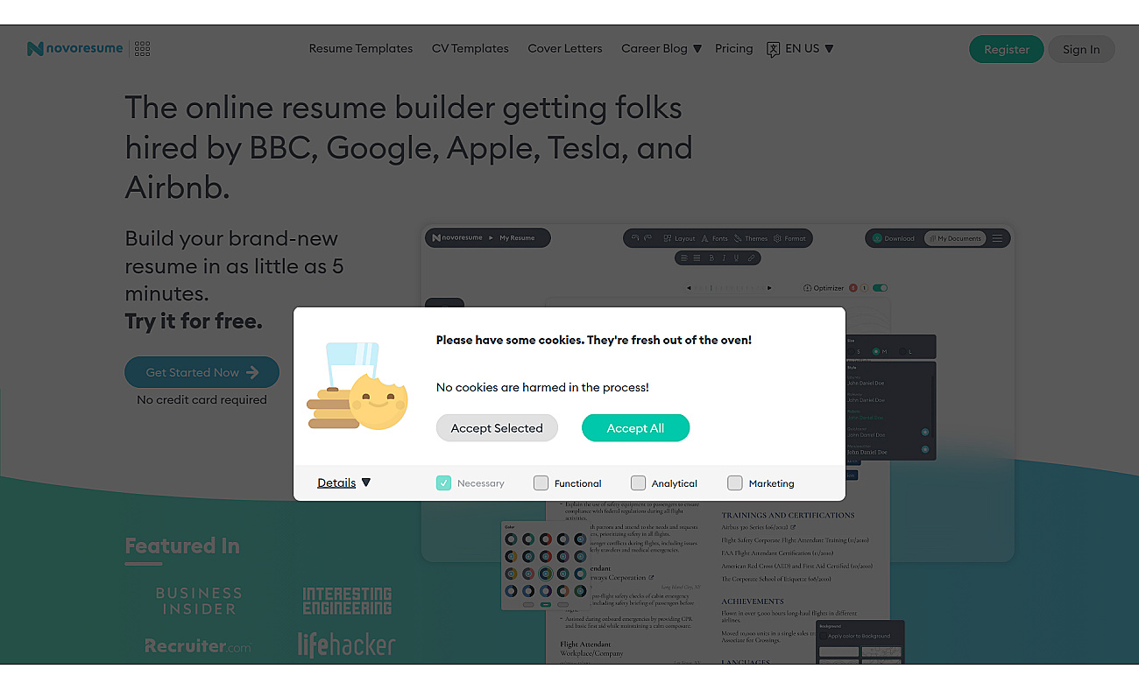Click the novoresume logo icon
Image resolution: width=1139 pixels, height=690 pixels.
35,49
